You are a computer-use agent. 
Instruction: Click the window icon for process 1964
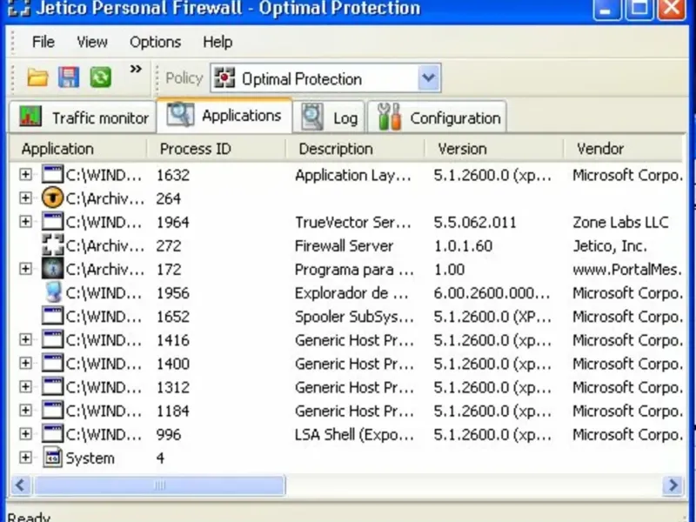(x=52, y=222)
